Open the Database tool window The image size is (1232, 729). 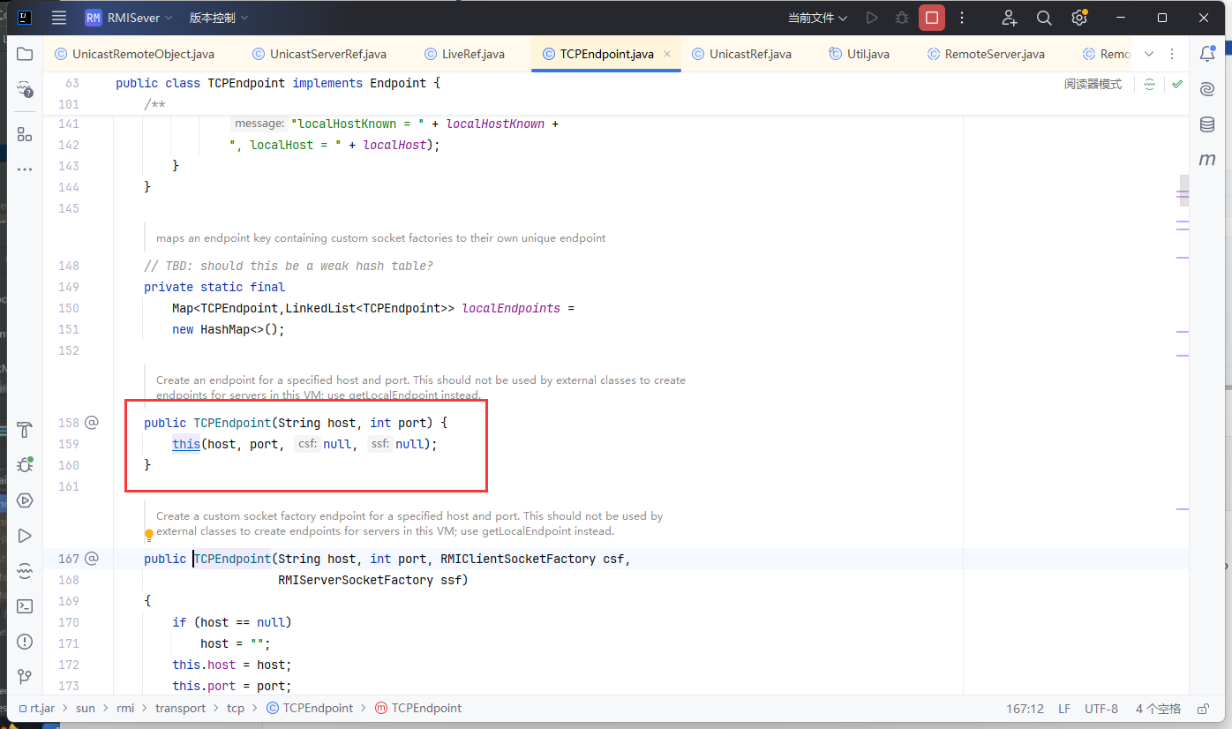pos(1207,124)
